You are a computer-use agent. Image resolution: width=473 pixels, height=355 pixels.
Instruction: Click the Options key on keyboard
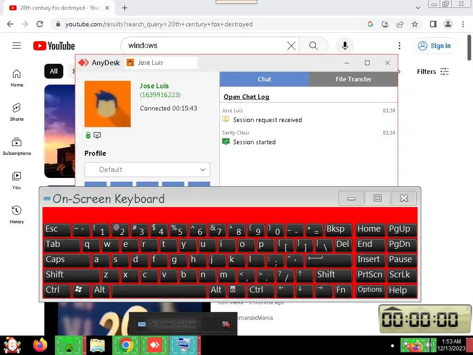370,290
